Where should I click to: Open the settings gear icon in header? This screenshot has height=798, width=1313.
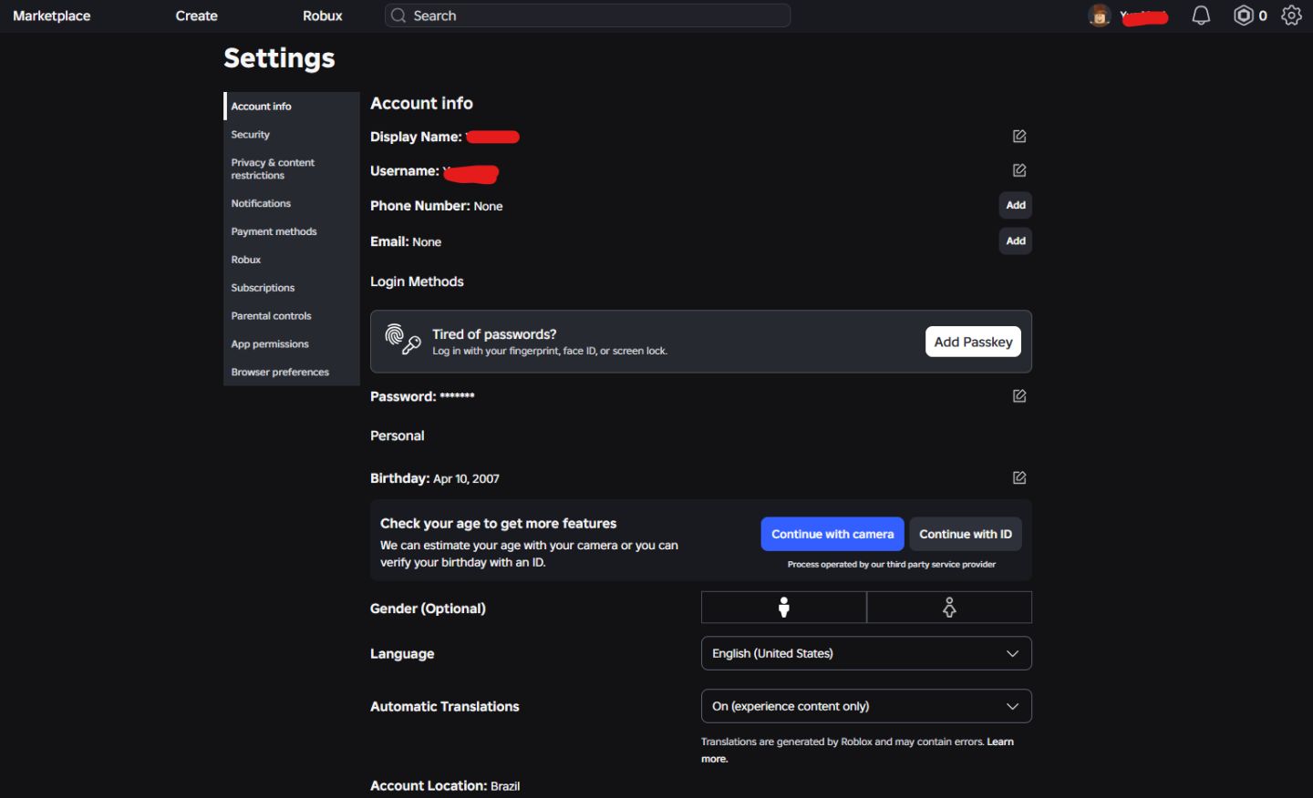(1291, 15)
